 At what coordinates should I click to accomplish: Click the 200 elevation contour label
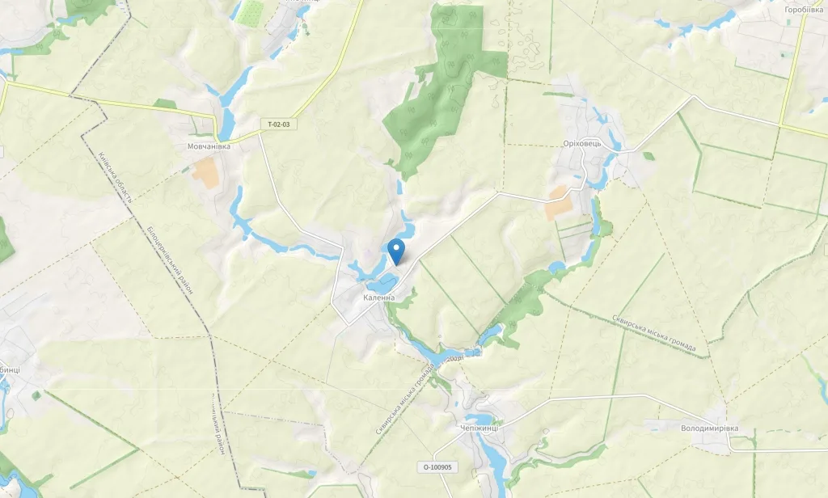tap(454, 359)
